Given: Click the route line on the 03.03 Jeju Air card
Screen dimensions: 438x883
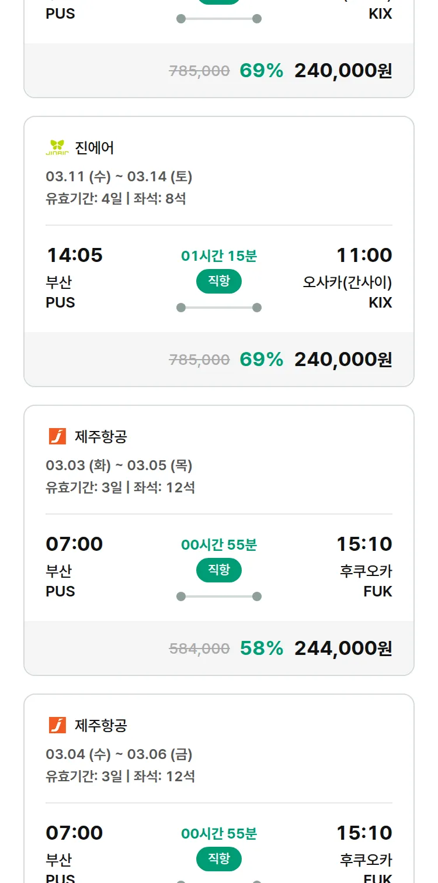Looking at the screenshot, I should (219, 596).
